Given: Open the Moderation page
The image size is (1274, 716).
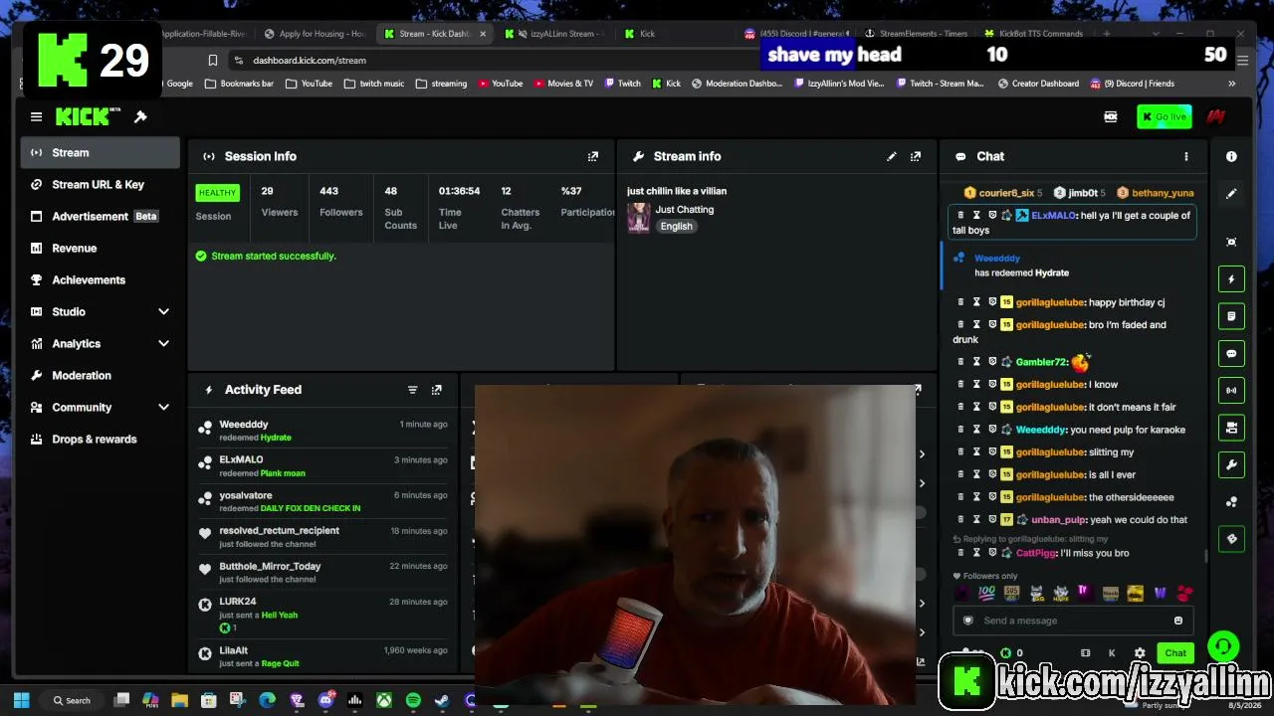Looking at the screenshot, I should [100, 375].
